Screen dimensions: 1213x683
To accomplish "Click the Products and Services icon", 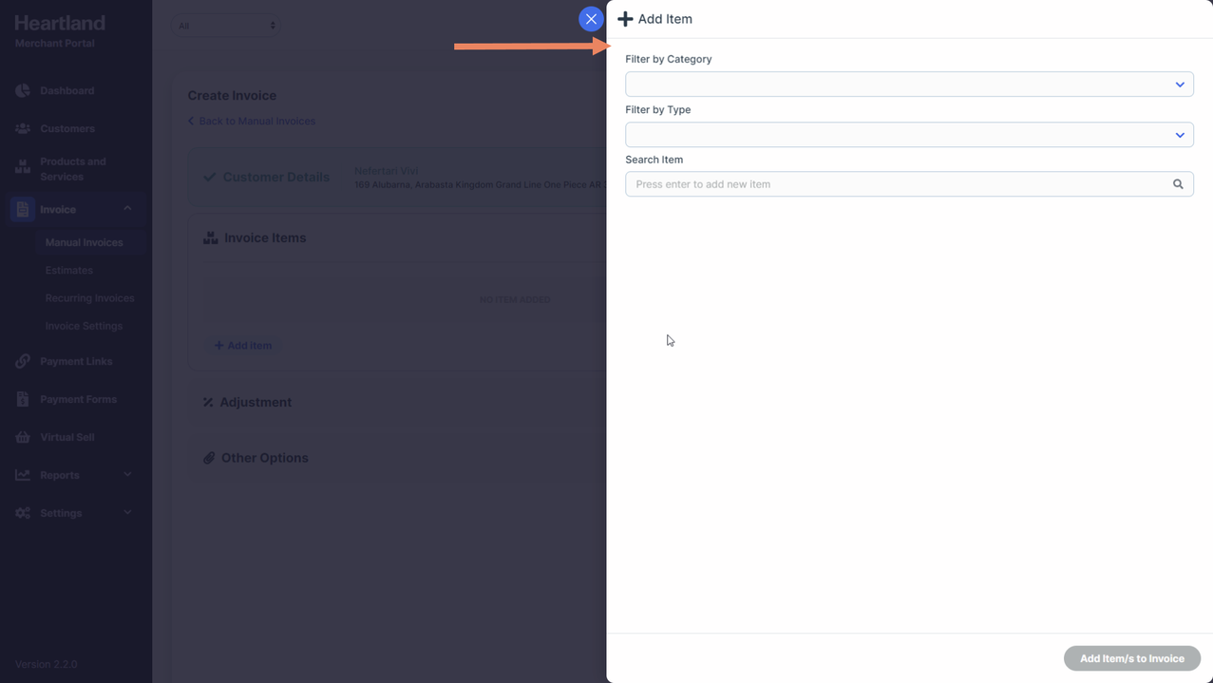I will [x=23, y=168].
